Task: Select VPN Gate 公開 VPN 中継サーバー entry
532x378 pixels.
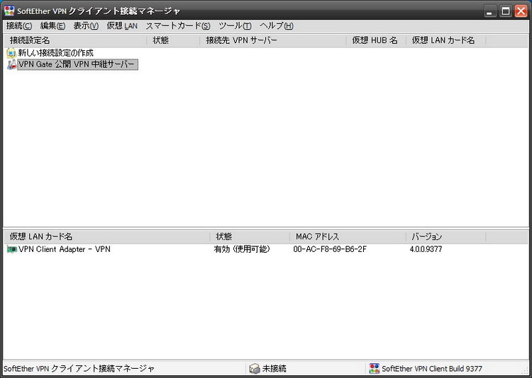Action: point(78,64)
